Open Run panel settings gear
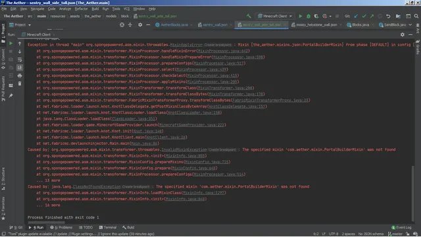This screenshot has height=237, width=421. [x=402, y=34]
